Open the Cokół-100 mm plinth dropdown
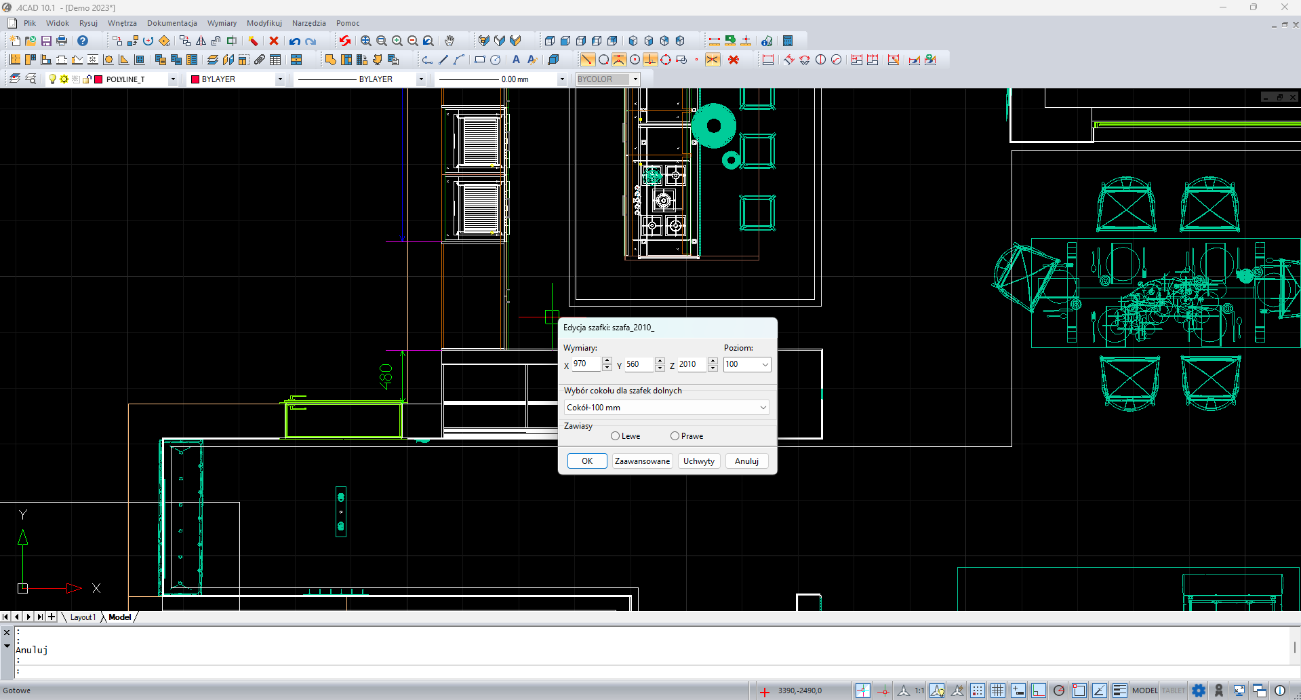 coord(763,408)
